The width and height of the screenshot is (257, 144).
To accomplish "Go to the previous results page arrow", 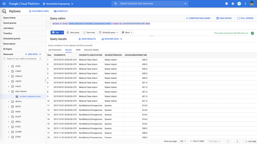I will point(228,141).
